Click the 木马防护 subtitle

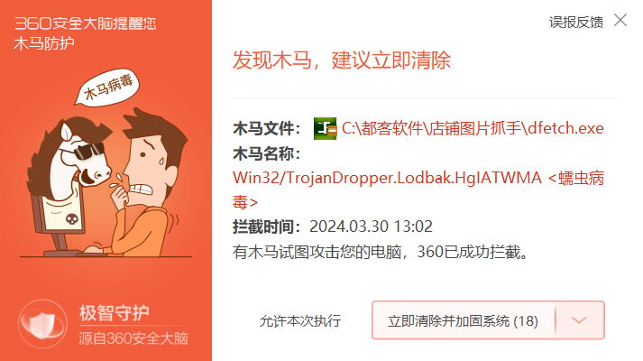tap(44, 43)
